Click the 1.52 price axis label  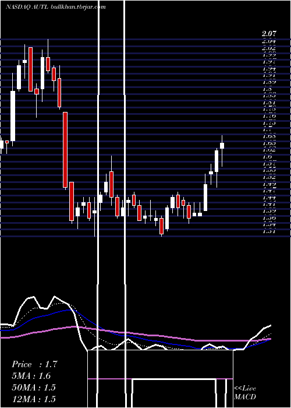coord(269,177)
